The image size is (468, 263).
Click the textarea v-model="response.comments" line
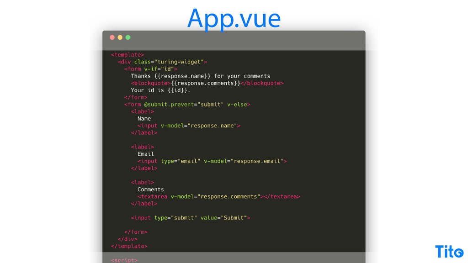(219, 197)
